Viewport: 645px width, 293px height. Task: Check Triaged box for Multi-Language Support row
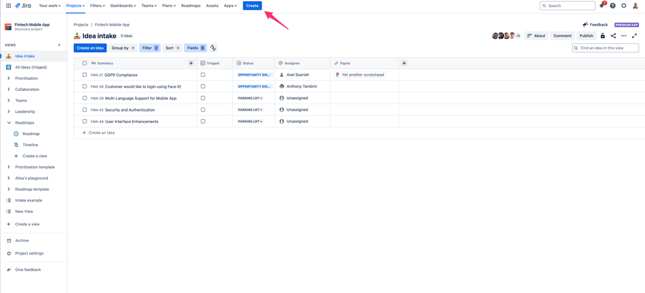(x=203, y=98)
